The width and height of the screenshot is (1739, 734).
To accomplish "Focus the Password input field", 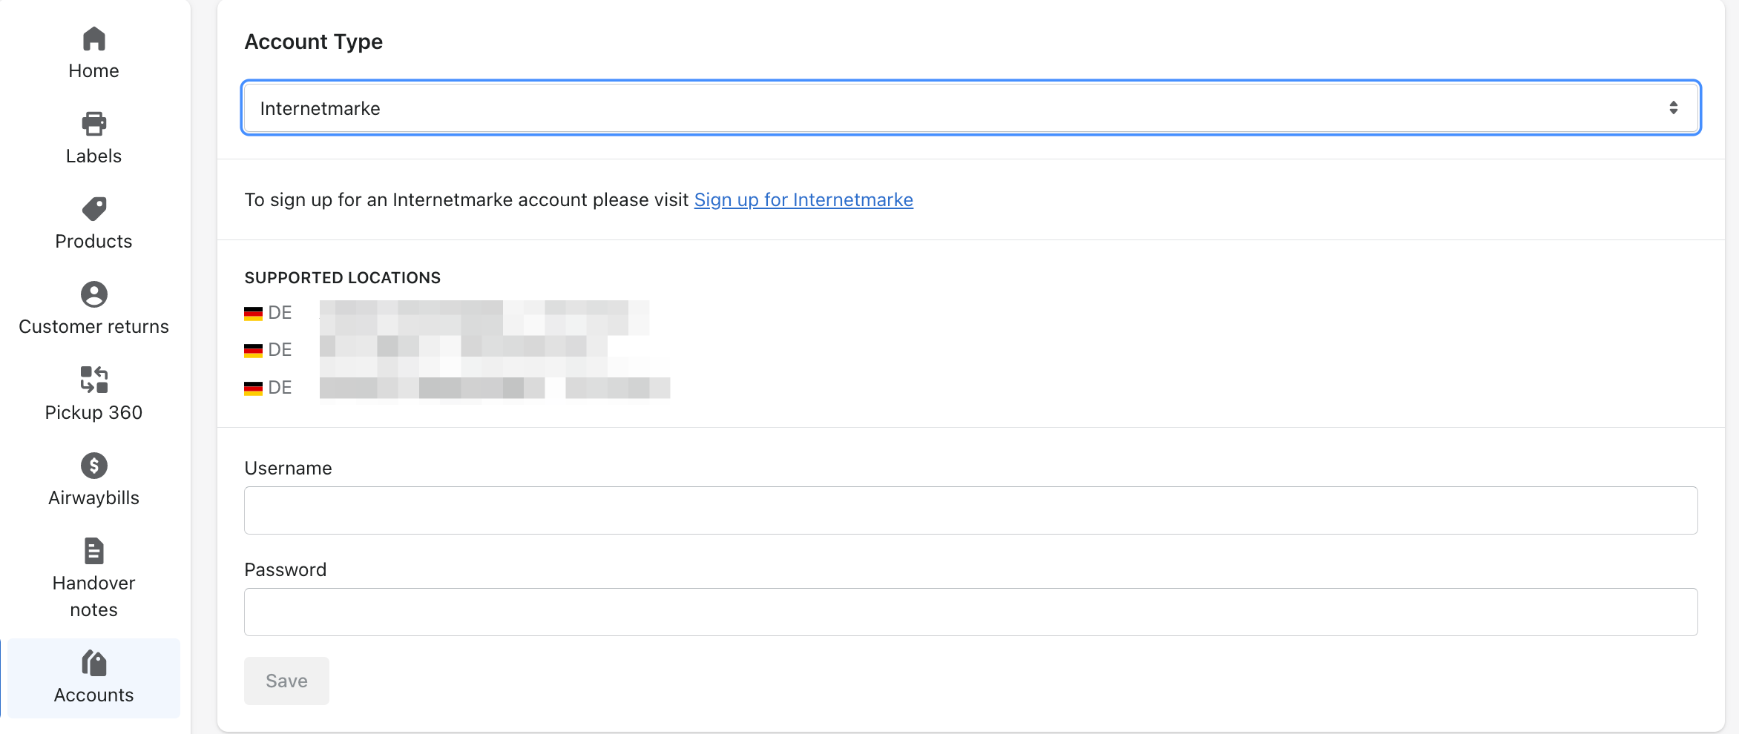I will [971, 612].
